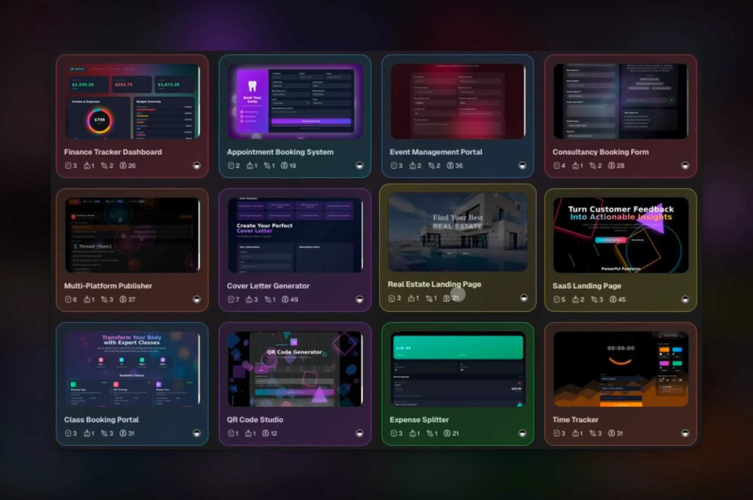Open the Appointment Booking System preview thumbnail

tap(295, 101)
